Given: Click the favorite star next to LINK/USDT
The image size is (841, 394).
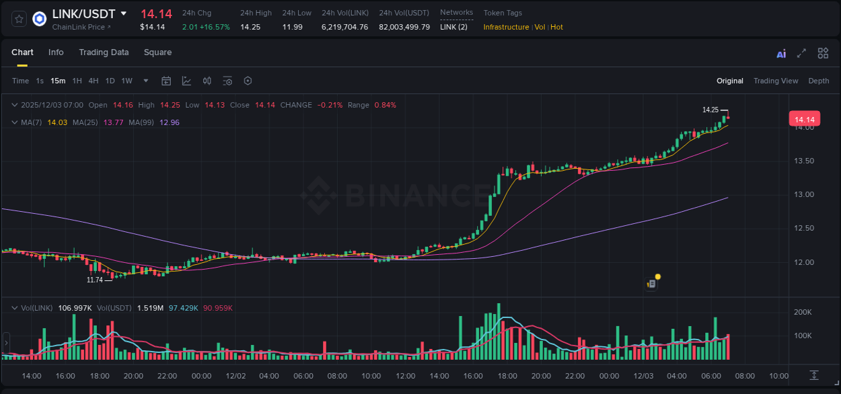Looking at the screenshot, I should [x=18, y=19].
